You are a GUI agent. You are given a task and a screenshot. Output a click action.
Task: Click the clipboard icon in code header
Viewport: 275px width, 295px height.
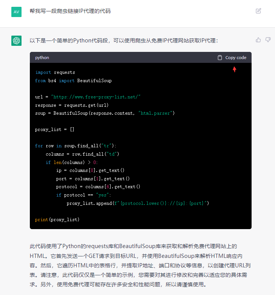click(x=220, y=58)
